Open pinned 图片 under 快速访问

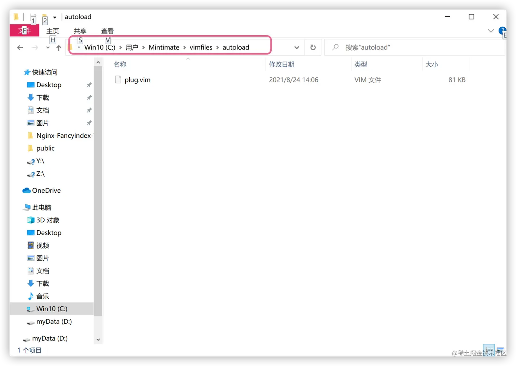43,123
